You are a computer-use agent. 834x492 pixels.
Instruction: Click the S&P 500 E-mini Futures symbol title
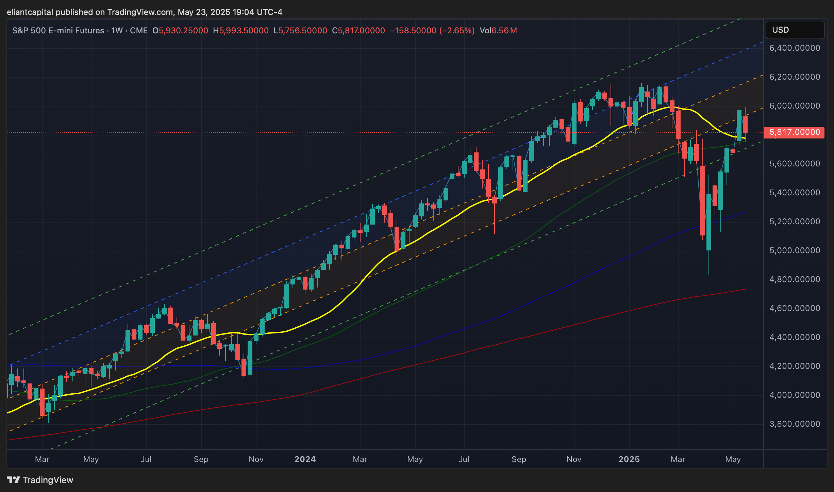point(58,31)
